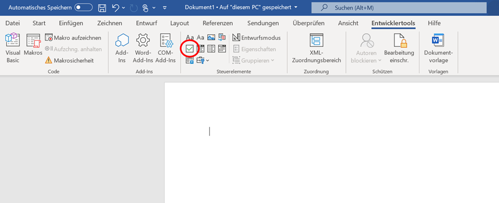Switch to the Hilfe tab
This screenshot has height=203, width=499.
pyautogui.click(x=434, y=23)
